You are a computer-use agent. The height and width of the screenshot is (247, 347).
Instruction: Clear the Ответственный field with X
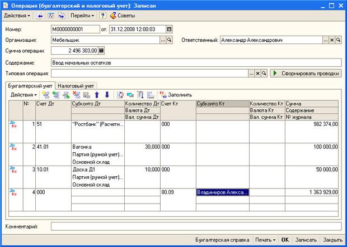tap(332, 40)
